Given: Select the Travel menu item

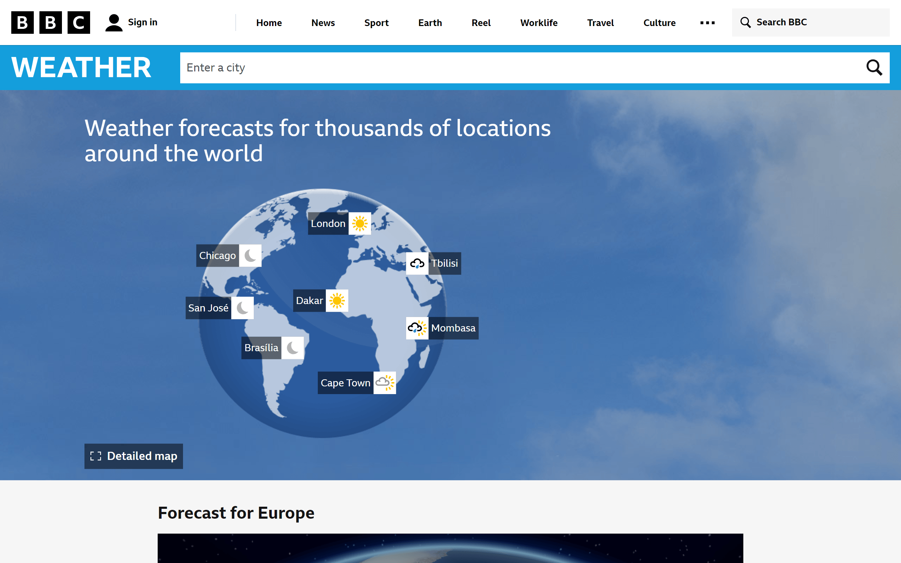Looking at the screenshot, I should coord(599,22).
